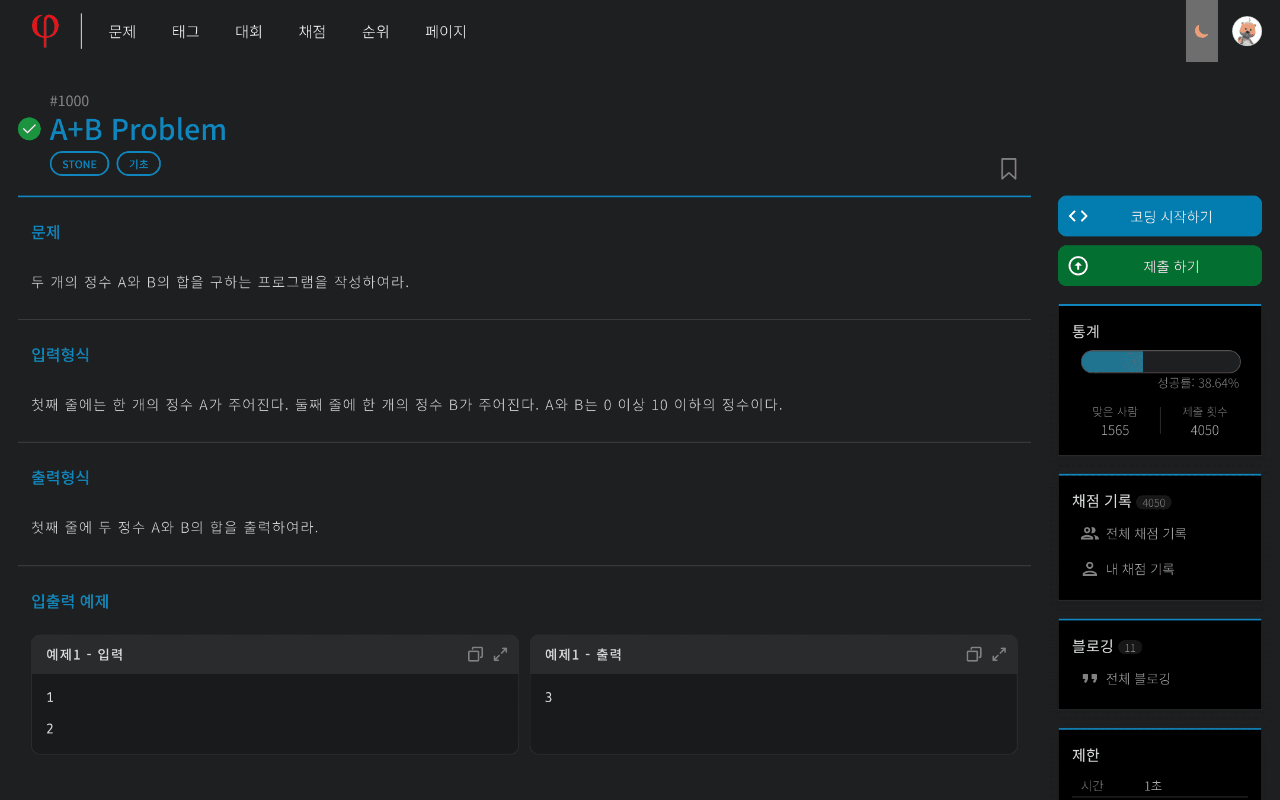Click the 코딩 시작하기 button
1280x800 pixels.
coord(1160,216)
